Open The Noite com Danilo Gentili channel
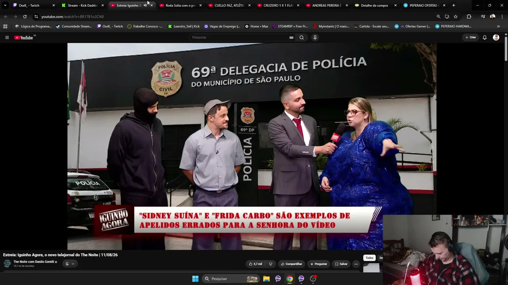 click(34, 262)
